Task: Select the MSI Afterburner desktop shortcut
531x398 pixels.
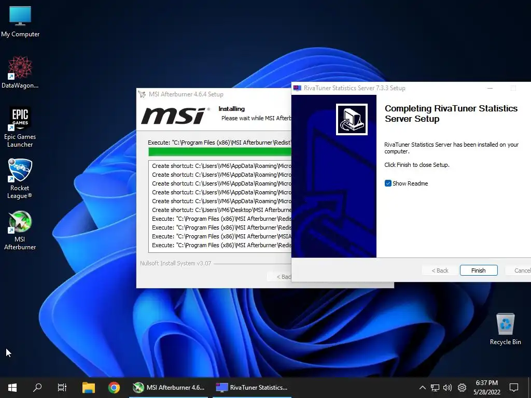Action: [x=20, y=230]
